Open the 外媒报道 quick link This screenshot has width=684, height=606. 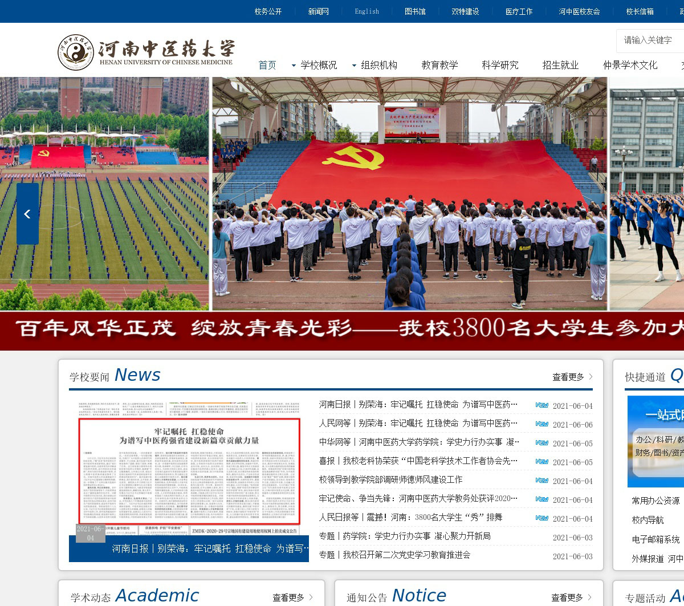click(x=648, y=559)
